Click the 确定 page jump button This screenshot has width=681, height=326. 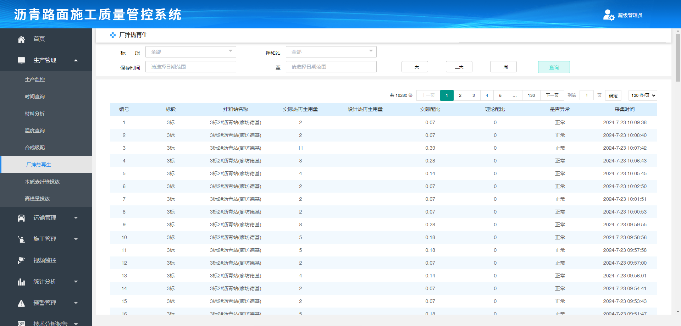click(x=613, y=95)
